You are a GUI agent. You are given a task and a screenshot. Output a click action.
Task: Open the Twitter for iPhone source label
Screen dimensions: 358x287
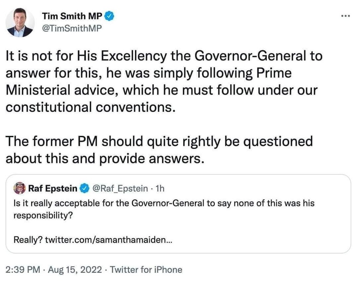pyautogui.click(x=146, y=270)
